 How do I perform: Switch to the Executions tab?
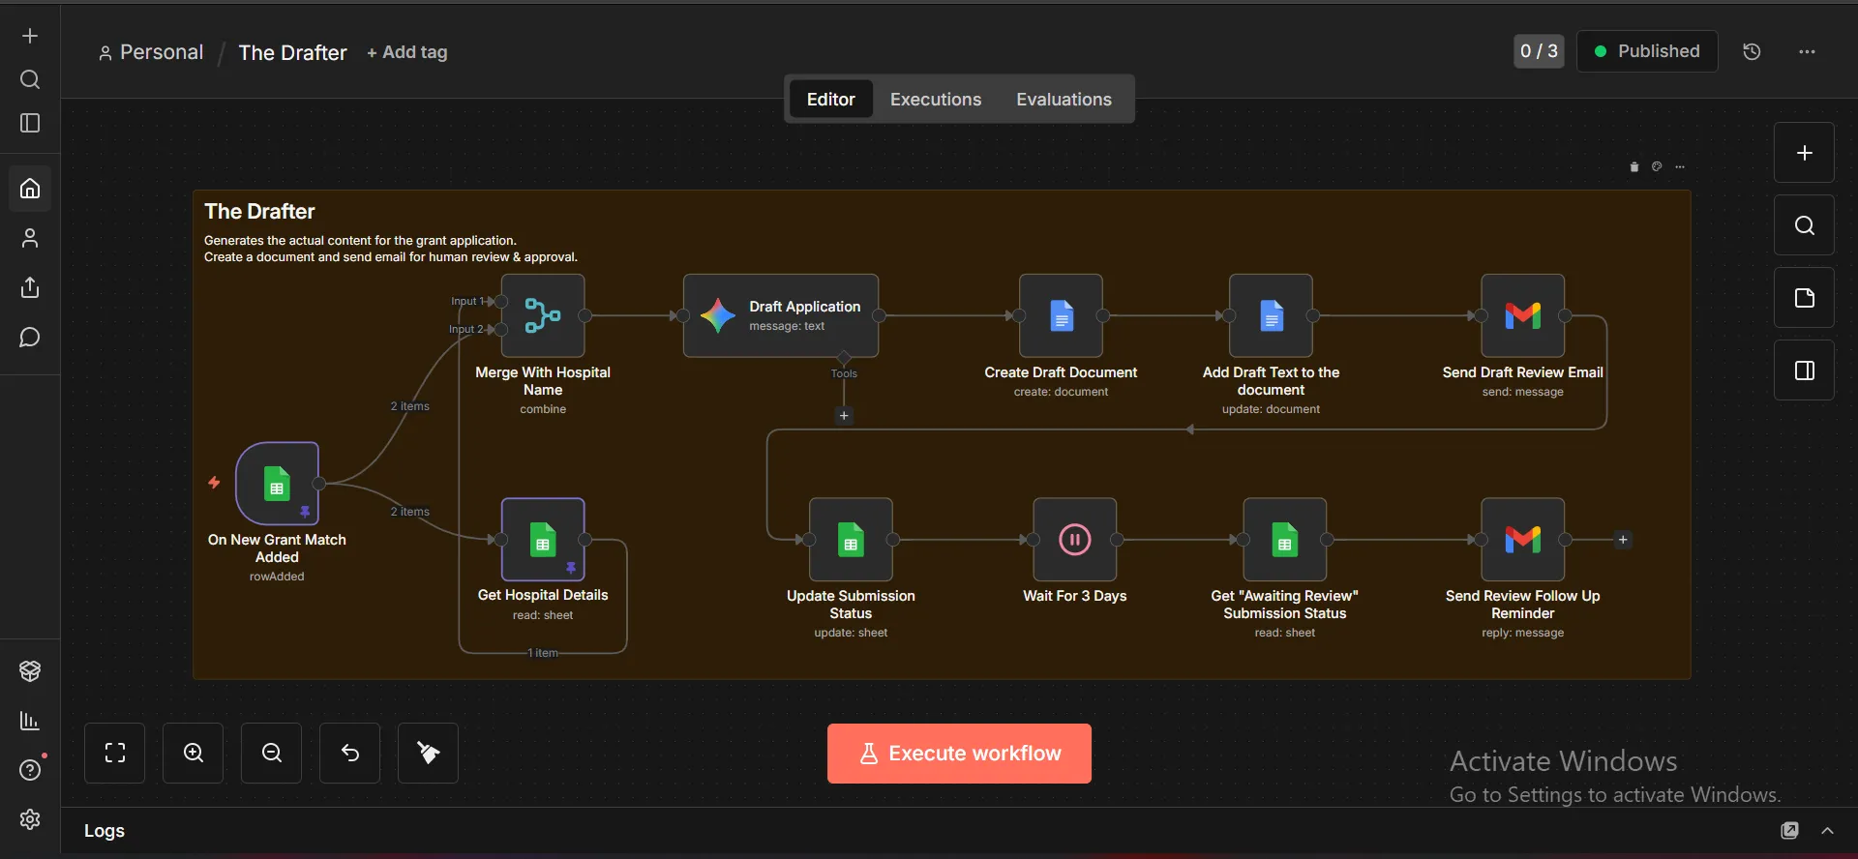(936, 100)
